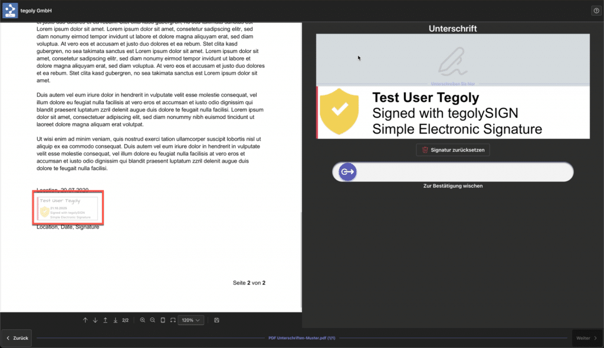
Task: Reset signature with Signatur zurücksetzen
Action: coord(452,150)
